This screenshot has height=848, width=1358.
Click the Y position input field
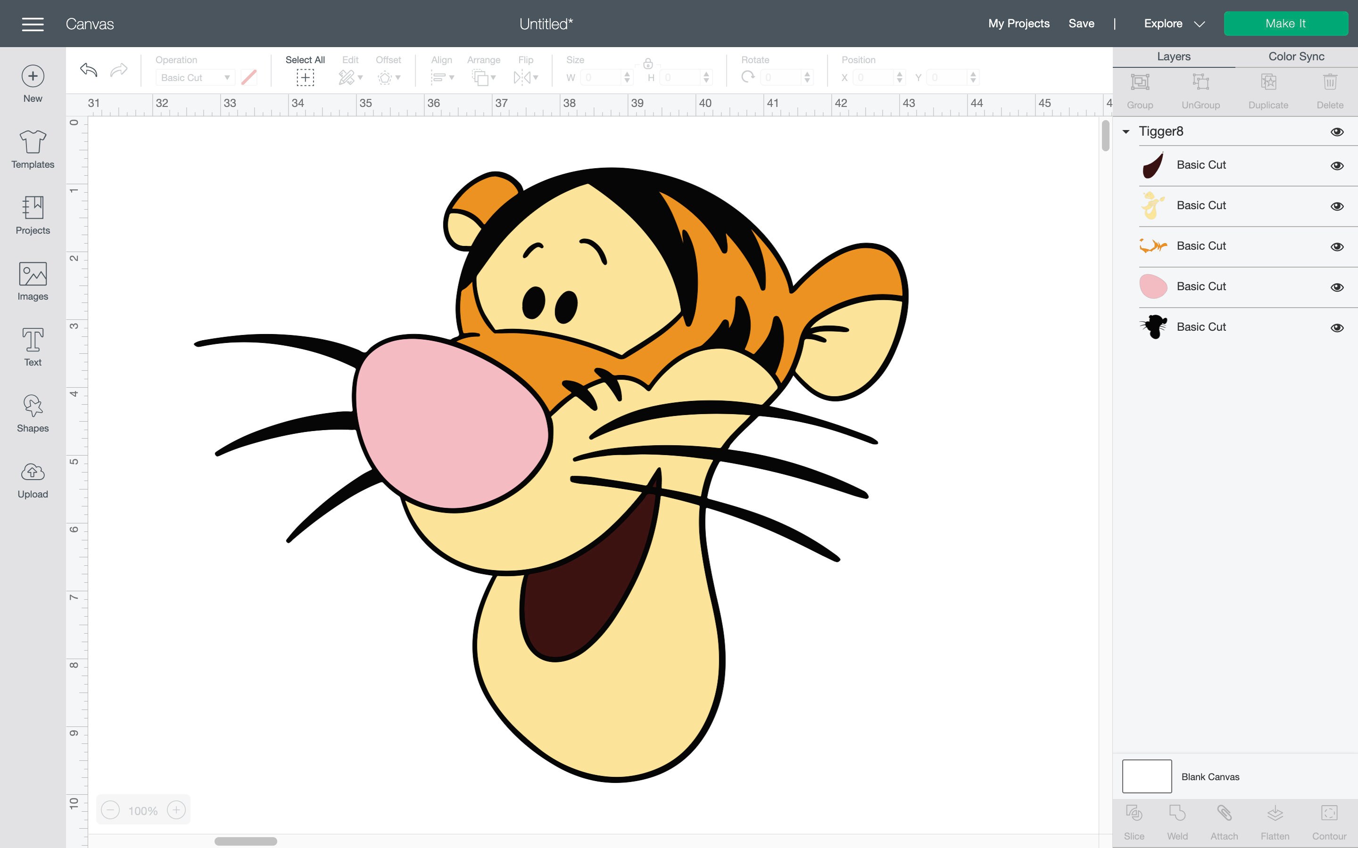947,77
